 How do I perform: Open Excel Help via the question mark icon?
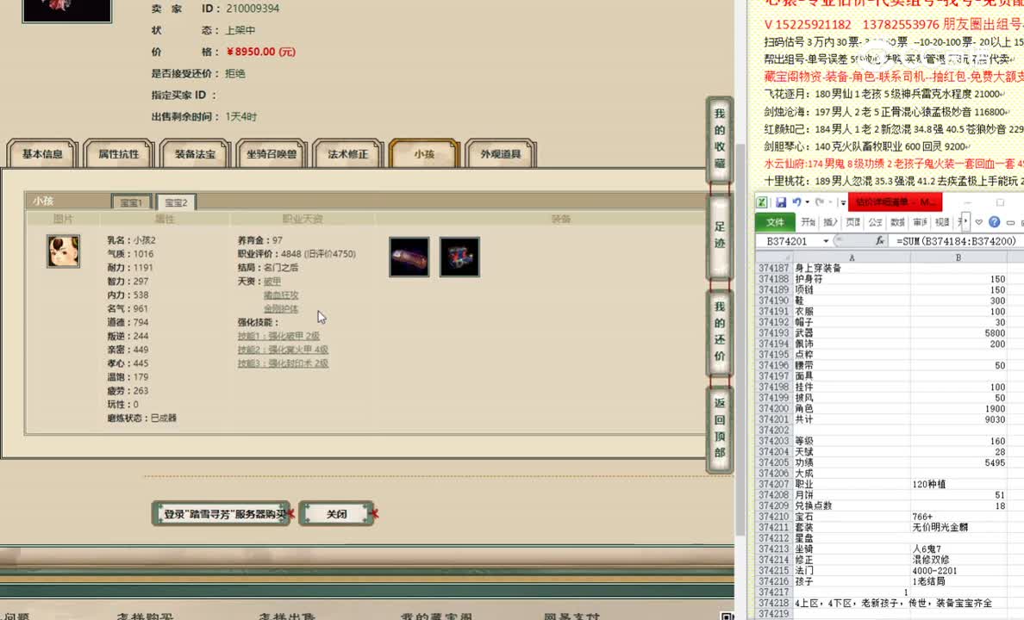[996, 222]
